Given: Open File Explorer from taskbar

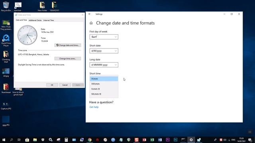Looking at the screenshot, I should (x=35, y=140).
